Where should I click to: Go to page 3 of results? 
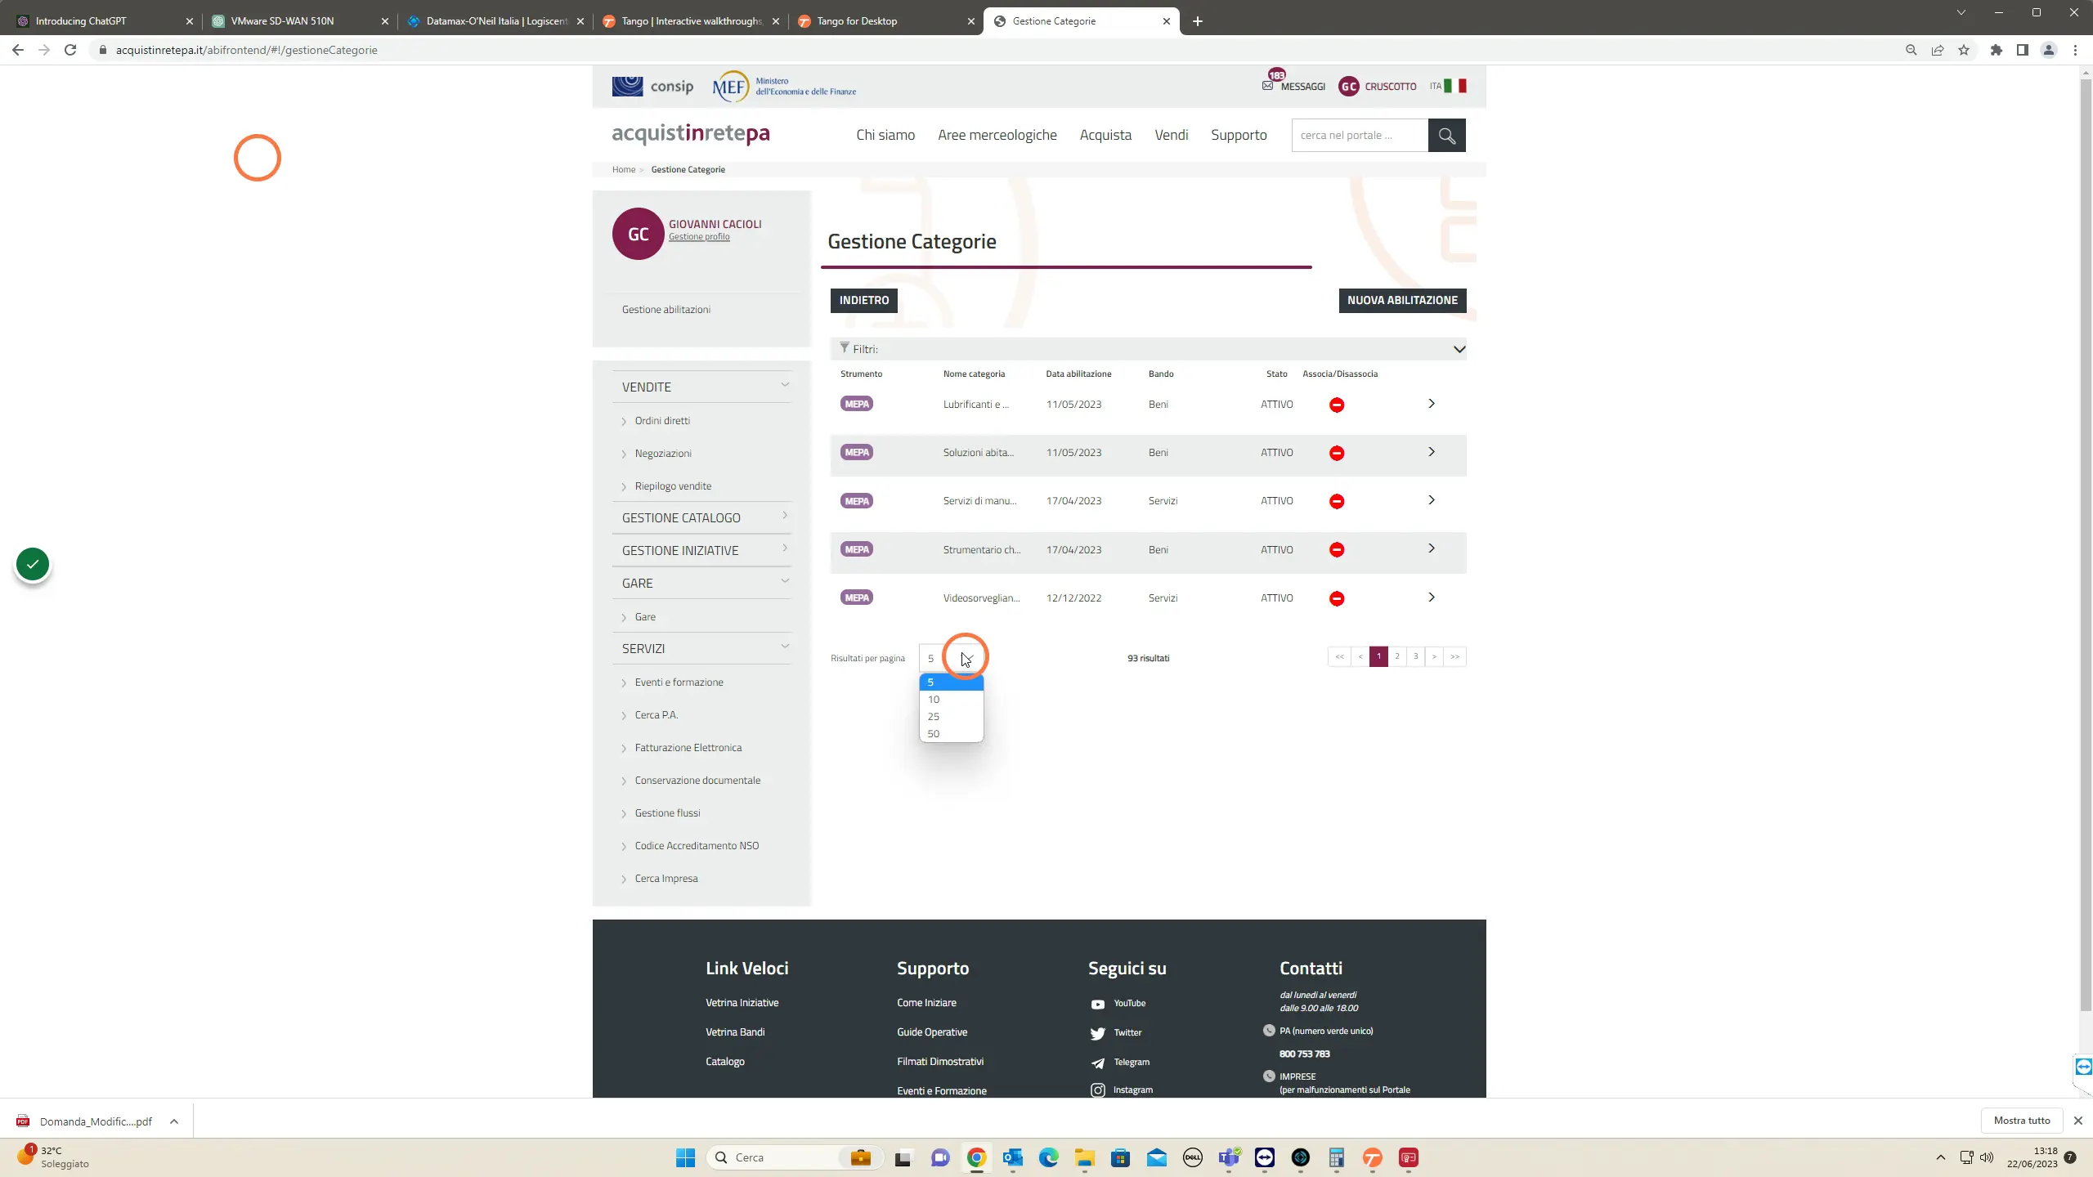click(1416, 656)
